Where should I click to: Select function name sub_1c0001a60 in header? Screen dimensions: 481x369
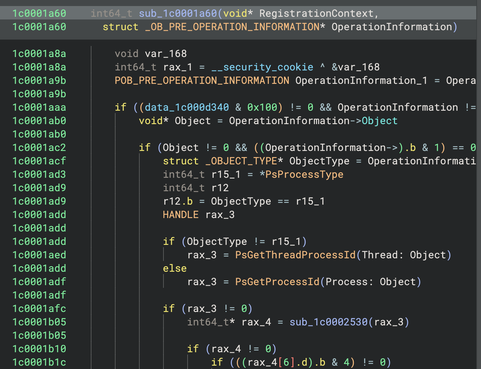click(178, 13)
